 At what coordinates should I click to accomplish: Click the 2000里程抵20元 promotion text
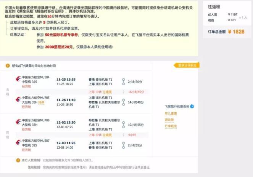(59, 47)
